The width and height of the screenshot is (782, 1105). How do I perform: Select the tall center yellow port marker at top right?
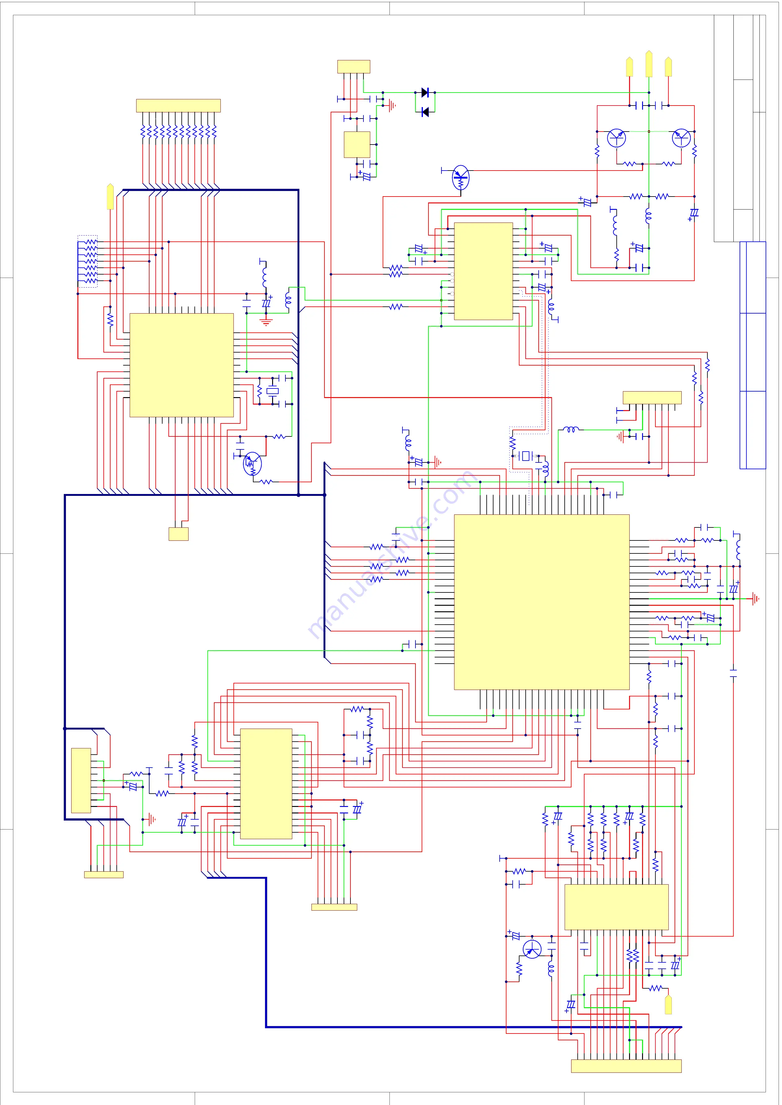tap(649, 63)
